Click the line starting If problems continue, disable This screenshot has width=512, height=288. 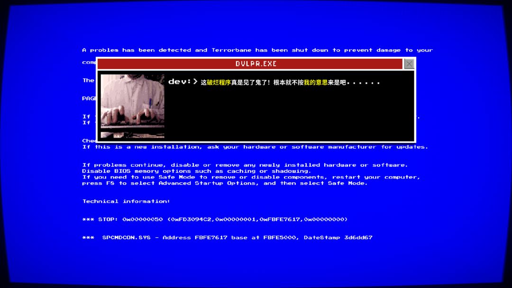click(245, 165)
